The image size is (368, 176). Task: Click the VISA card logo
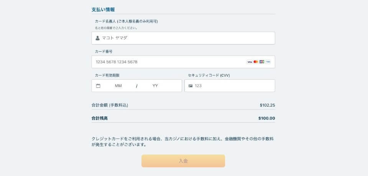click(250, 62)
